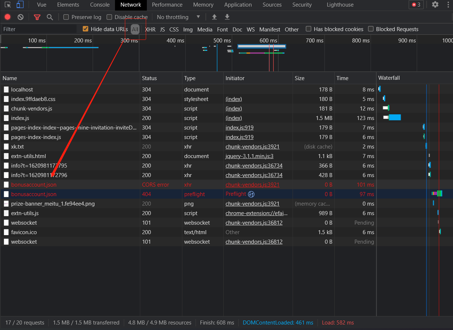
Task: Open the Sources tab
Action: 272,5
